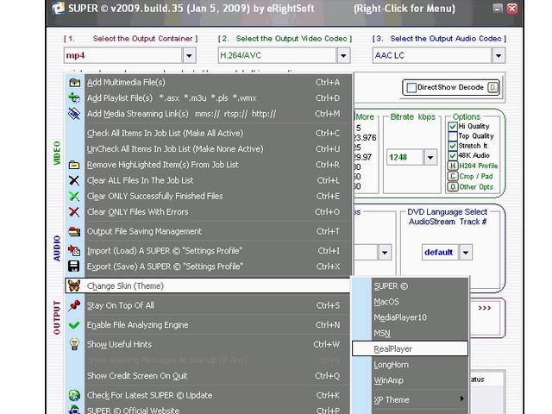Pick the LongHorn skin
Screen dimensions: 552x414
tap(411, 365)
